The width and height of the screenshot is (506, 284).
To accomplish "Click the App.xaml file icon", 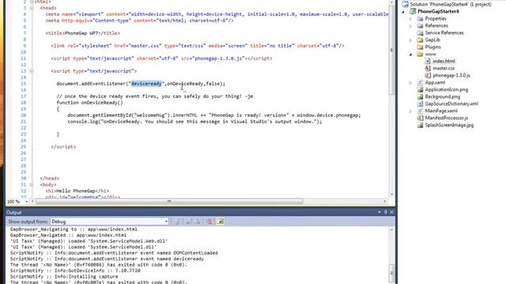I will tap(420, 82).
